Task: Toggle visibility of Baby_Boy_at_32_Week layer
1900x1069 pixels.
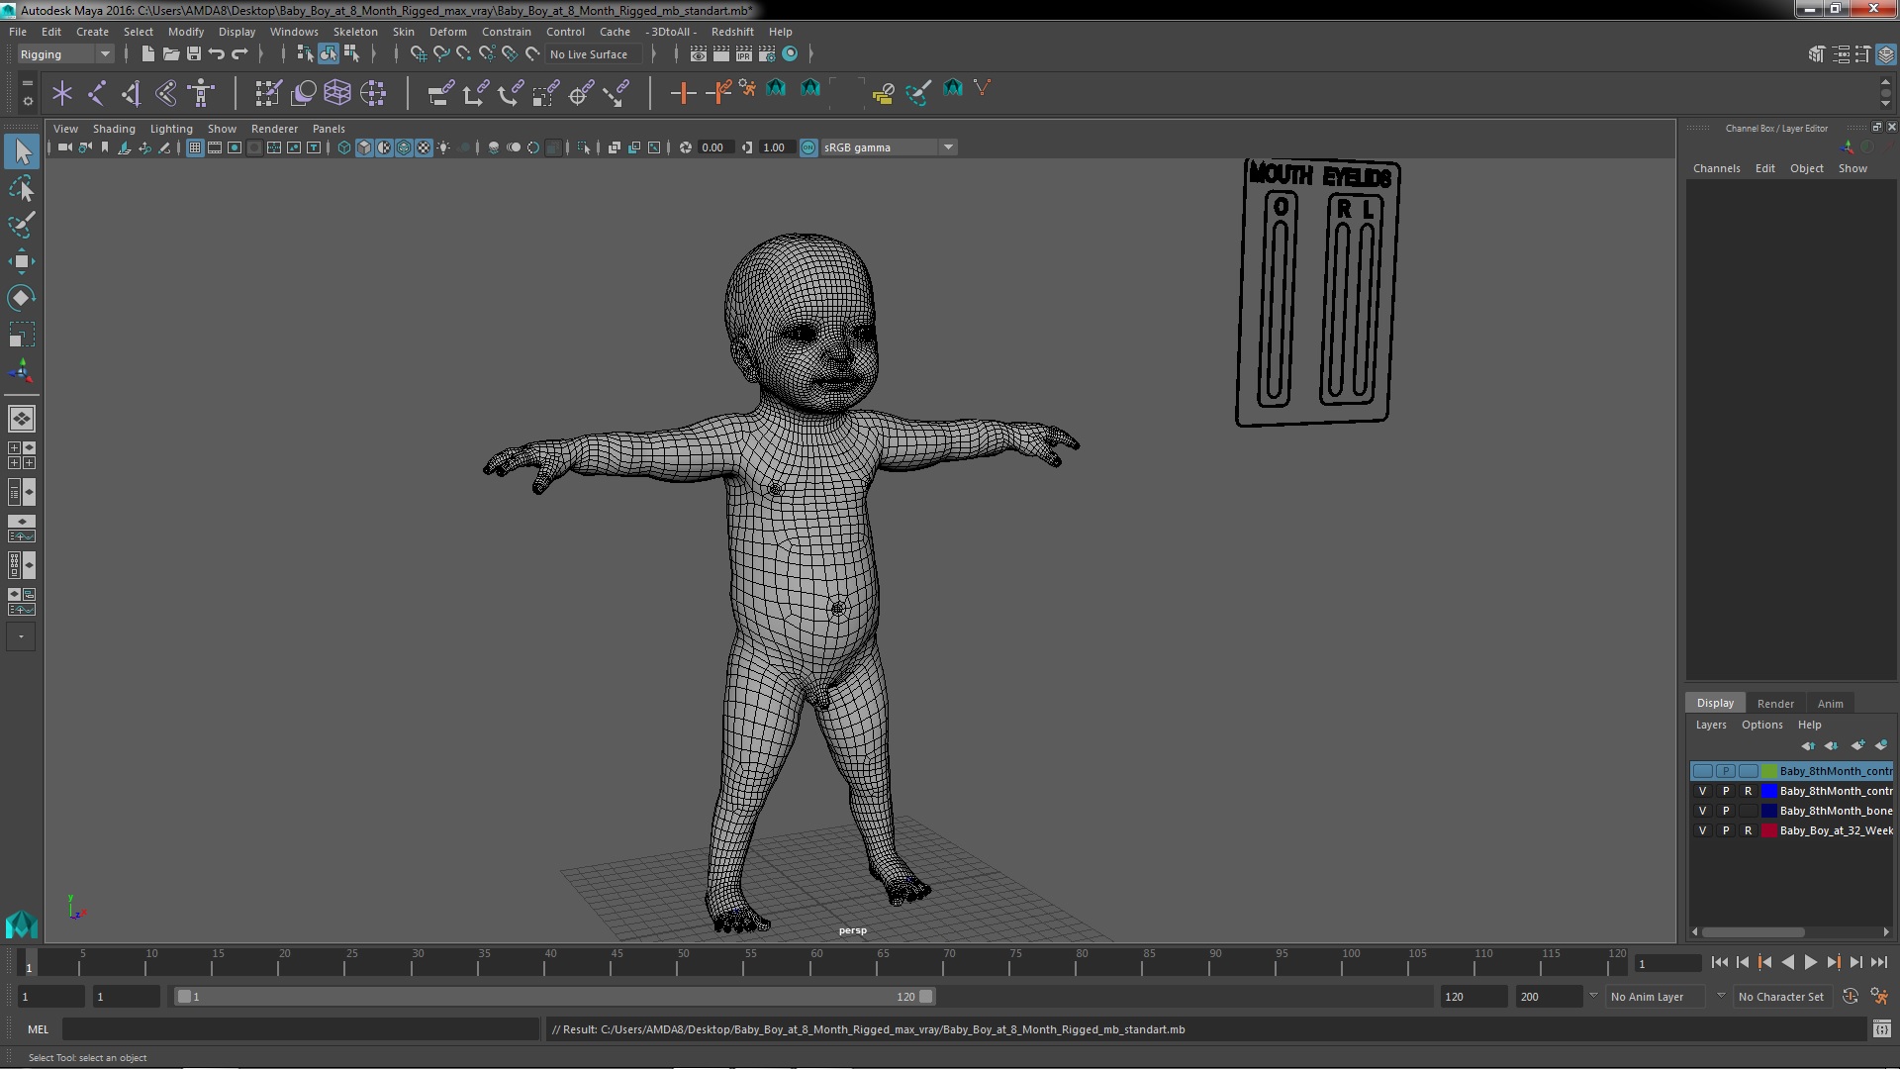Action: tap(1702, 830)
